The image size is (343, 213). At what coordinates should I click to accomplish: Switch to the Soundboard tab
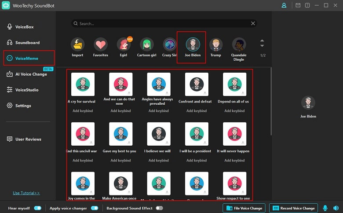(x=27, y=43)
